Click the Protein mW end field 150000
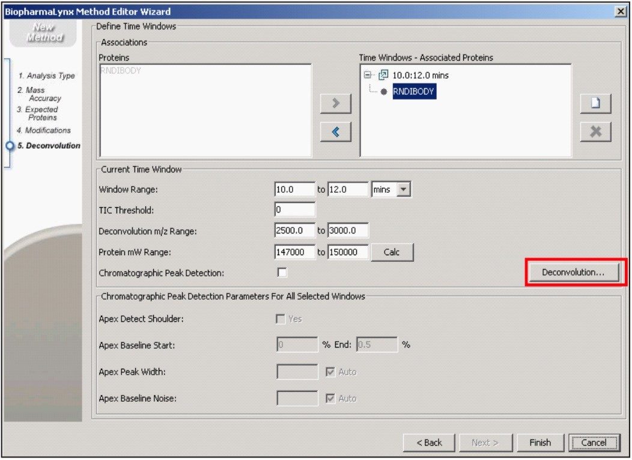This screenshot has height=460, width=632. point(348,252)
